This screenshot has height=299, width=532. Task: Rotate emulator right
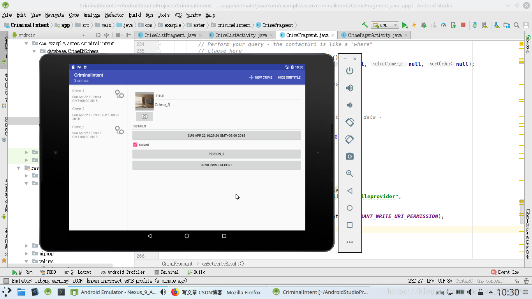(x=350, y=139)
